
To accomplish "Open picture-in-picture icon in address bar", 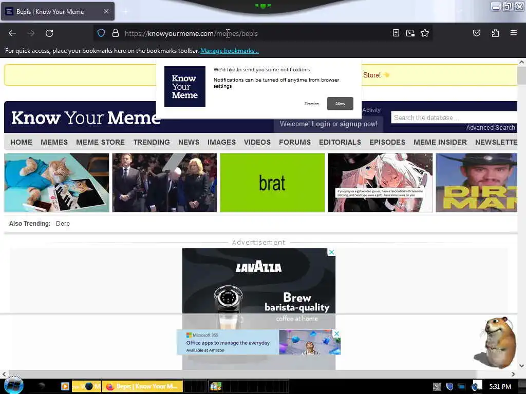I will (x=410, y=33).
